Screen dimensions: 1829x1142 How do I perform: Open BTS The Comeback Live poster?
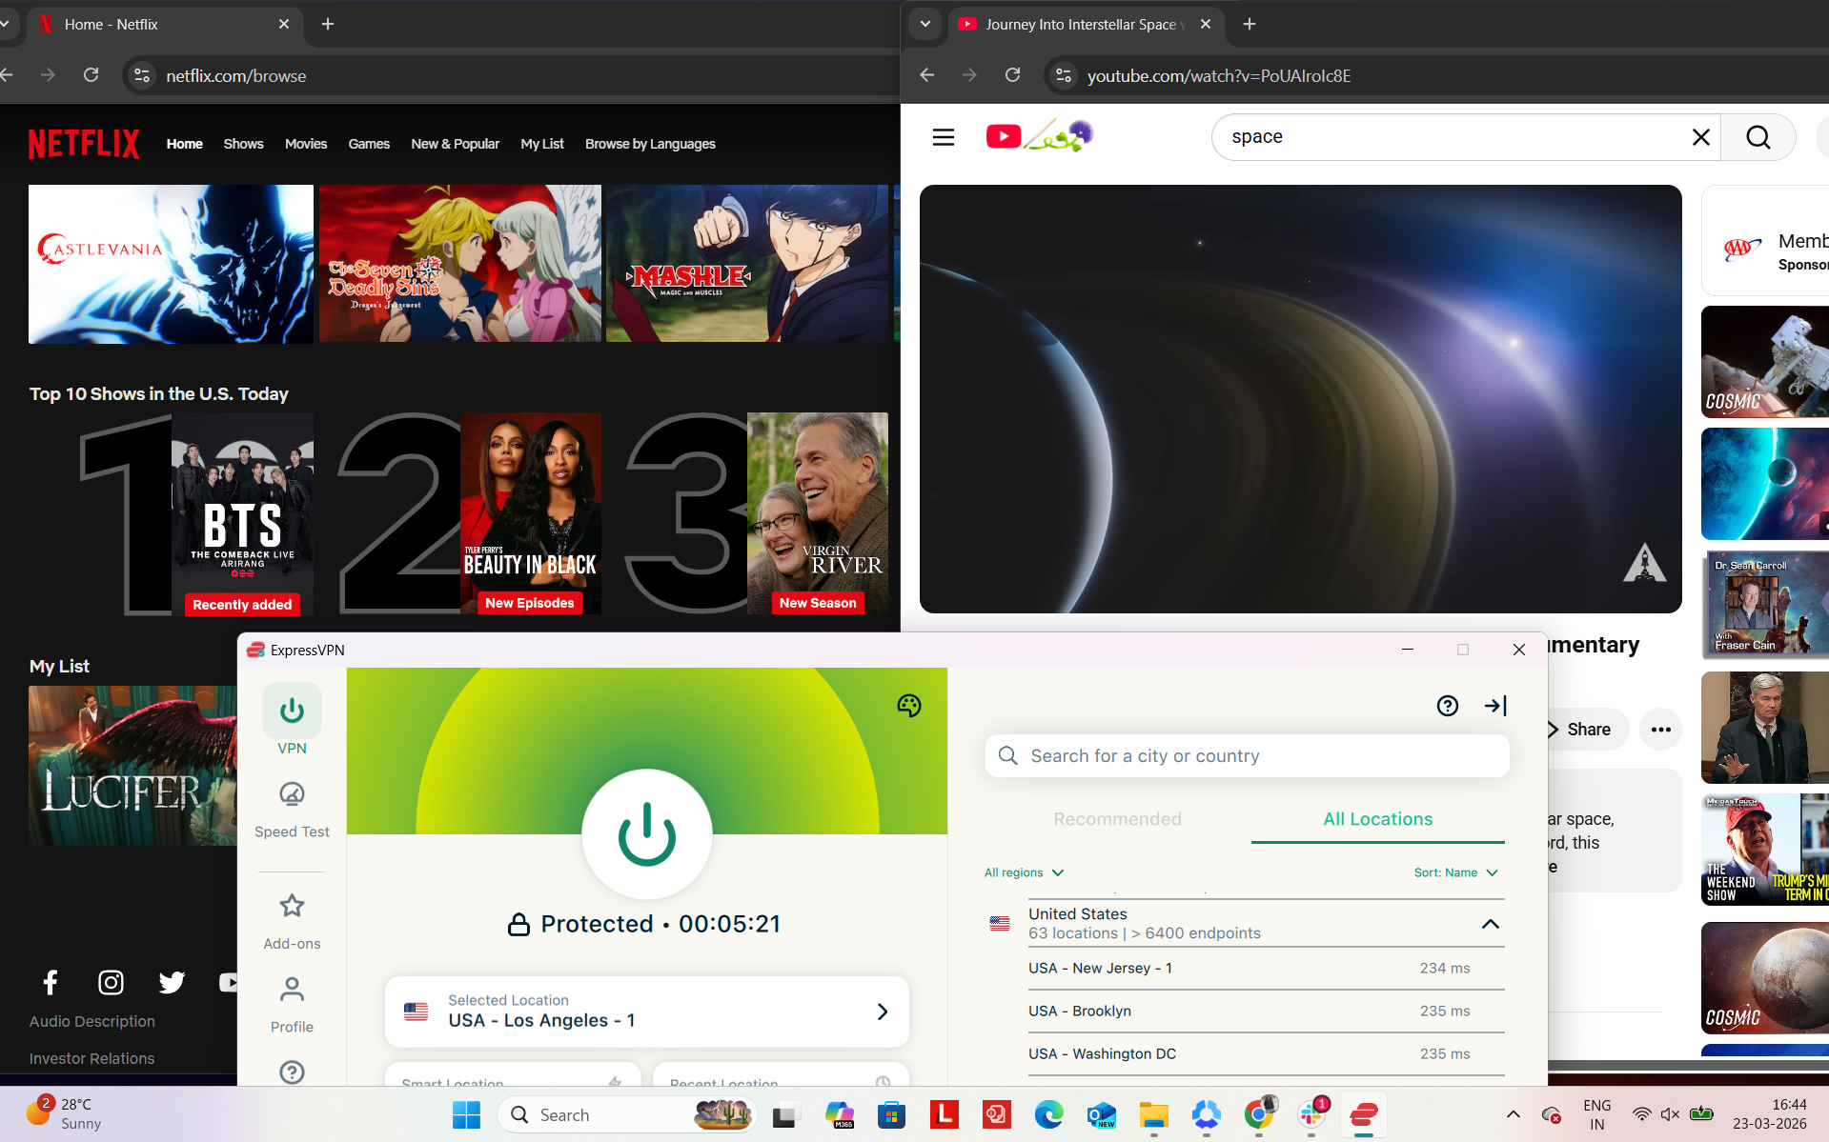click(242, 513)
